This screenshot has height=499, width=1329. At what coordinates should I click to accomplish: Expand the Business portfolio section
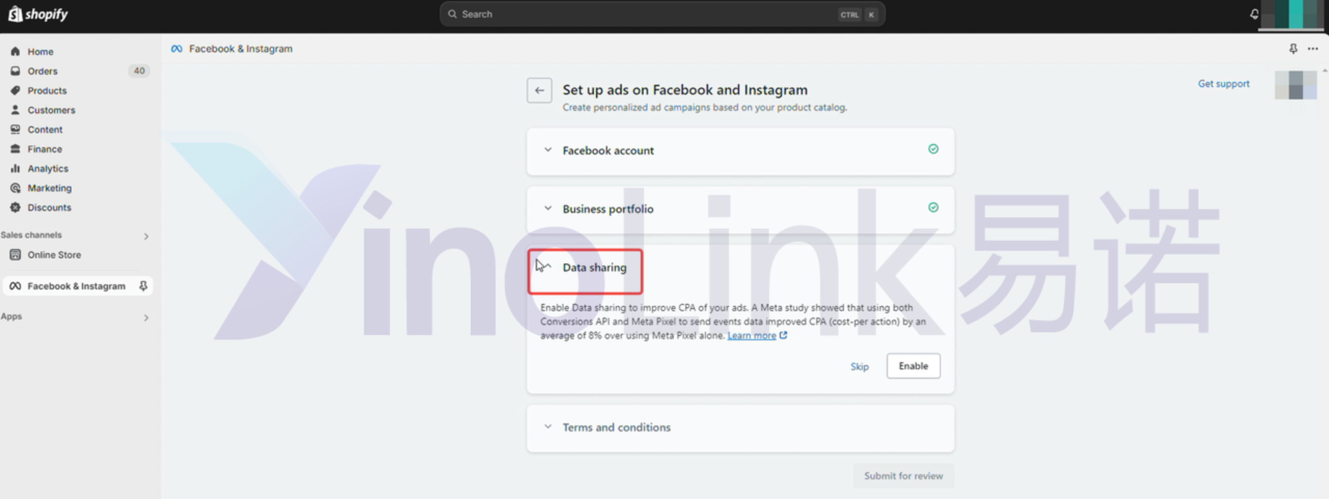tap(548, 208)
